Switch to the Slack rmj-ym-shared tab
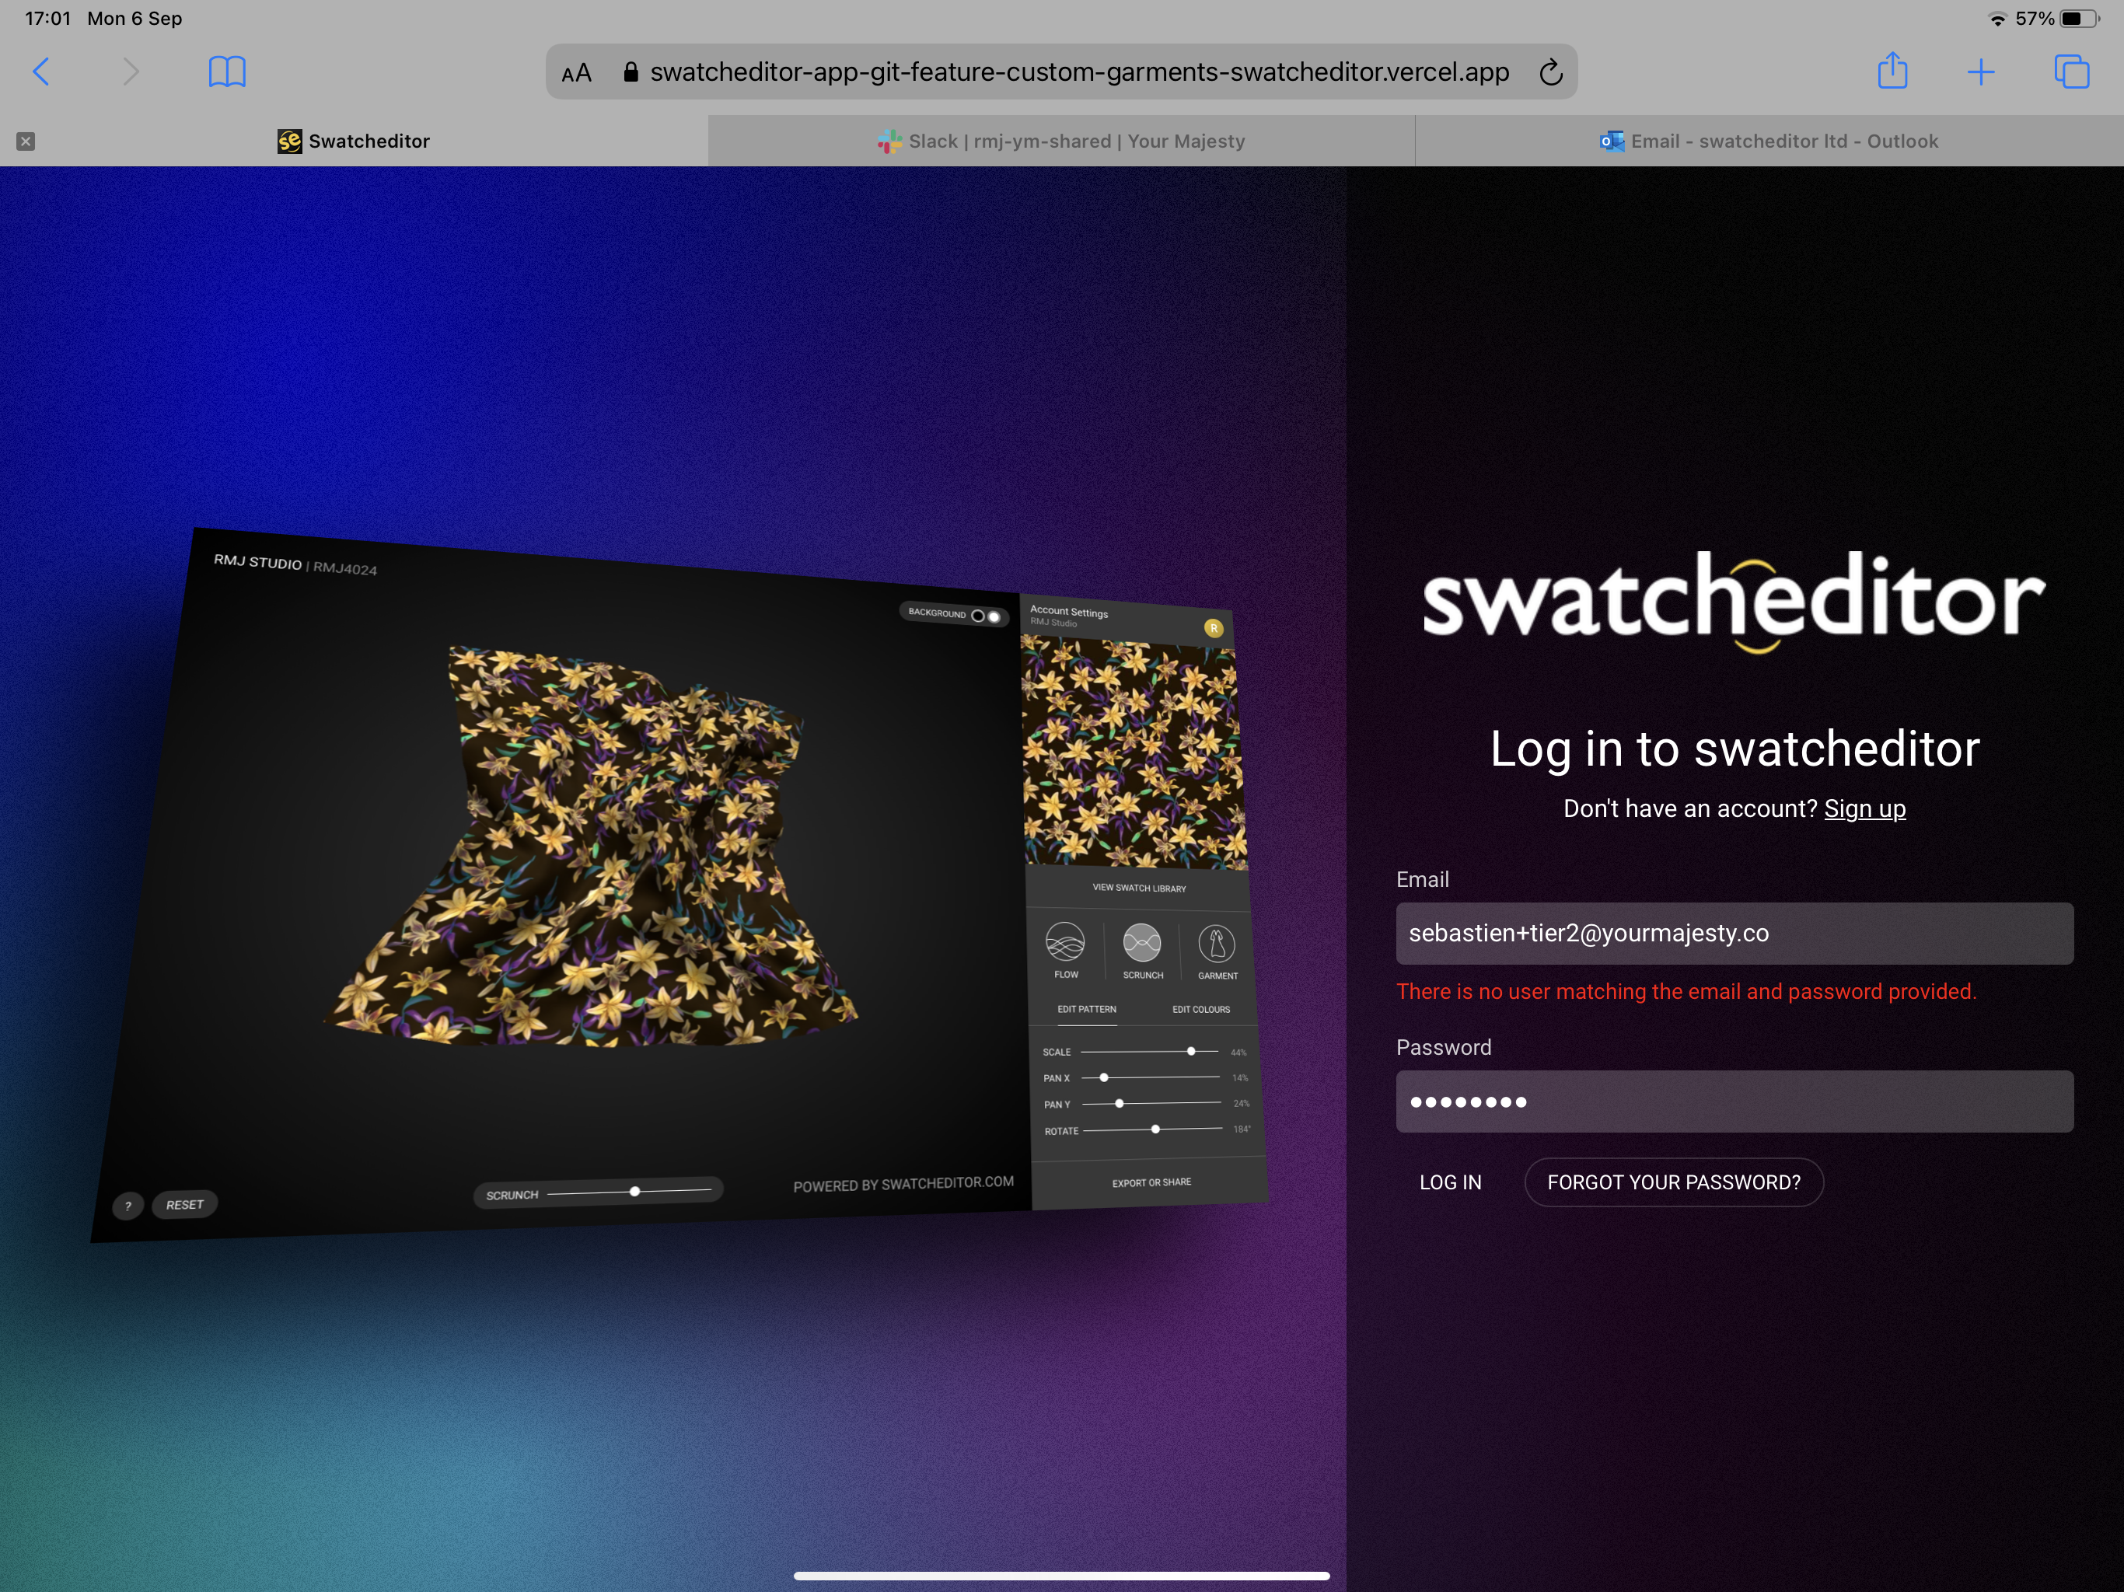 tap(1061, 141)
